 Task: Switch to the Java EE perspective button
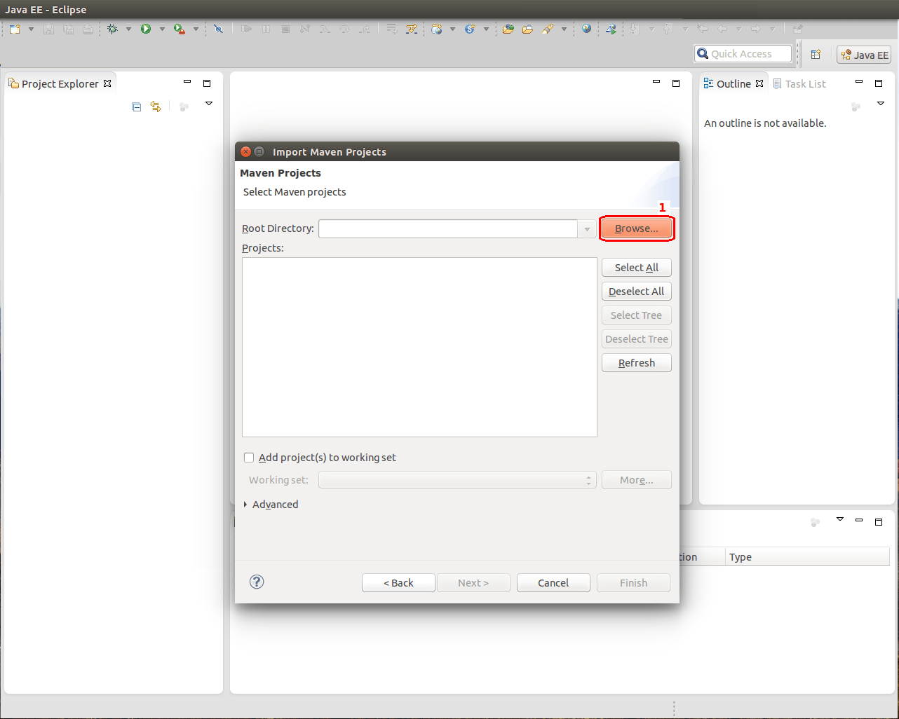[x=864, y=55]
